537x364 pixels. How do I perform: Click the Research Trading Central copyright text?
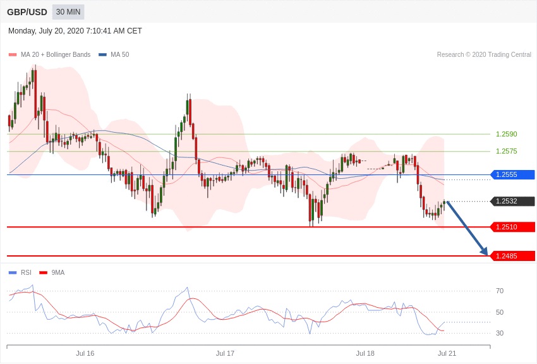point(484,55)
